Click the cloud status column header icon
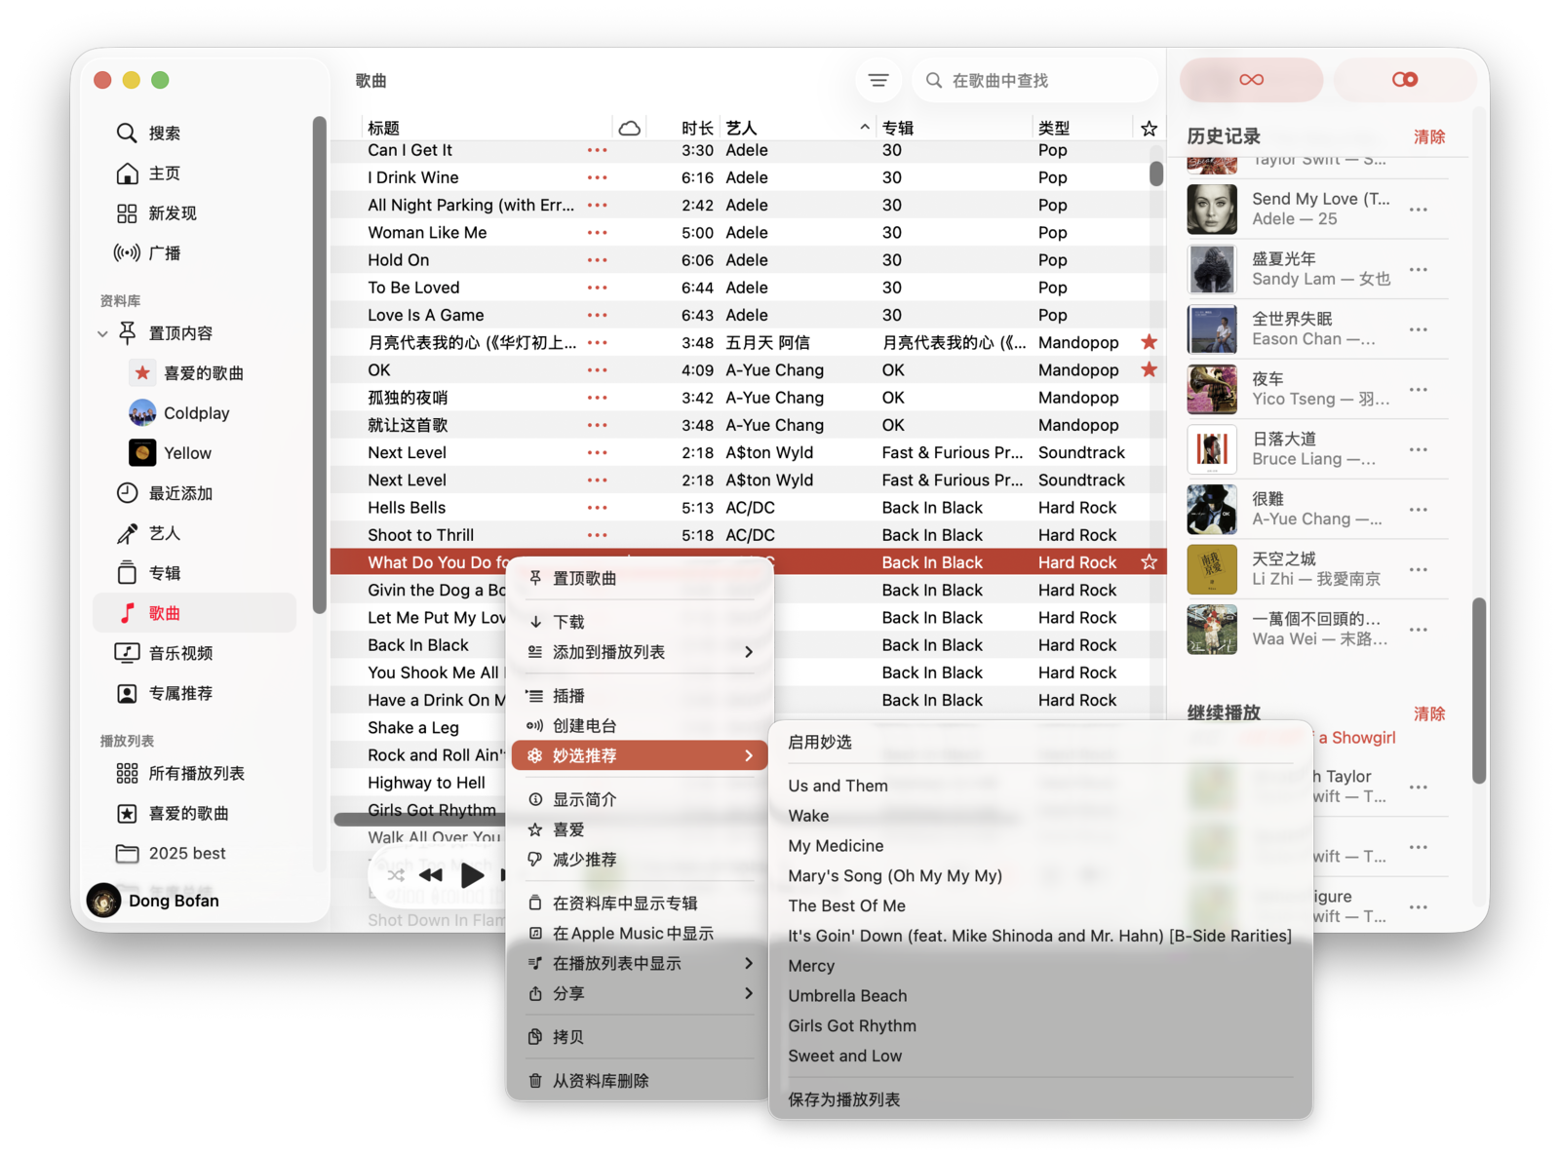 click(x=630, y=128)
